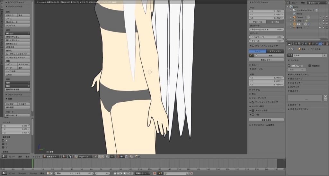Click the 画像を追加 button

tap(266, 120)
